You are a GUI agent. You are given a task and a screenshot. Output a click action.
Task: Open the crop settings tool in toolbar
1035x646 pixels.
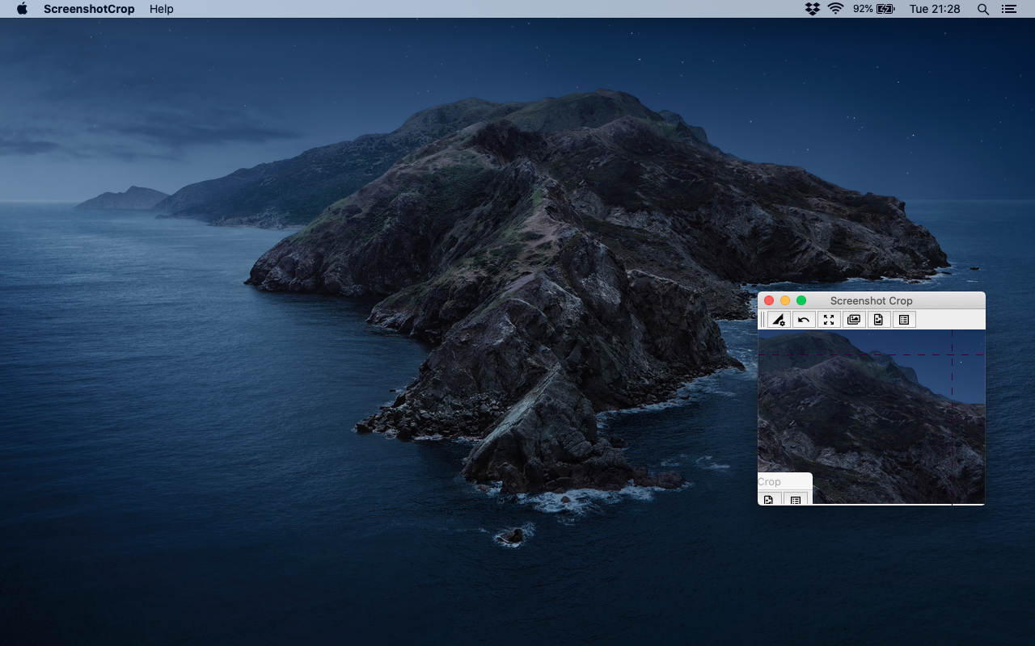click(778, 320)
